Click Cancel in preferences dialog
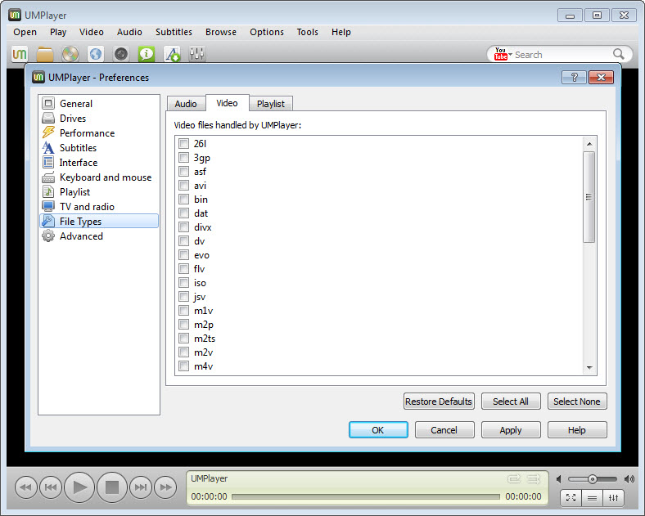Viewport: 645px width, 516px height. (444, 429)
